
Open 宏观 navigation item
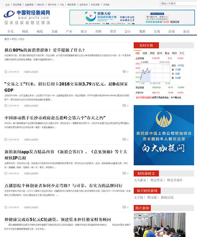pos(157,31)
